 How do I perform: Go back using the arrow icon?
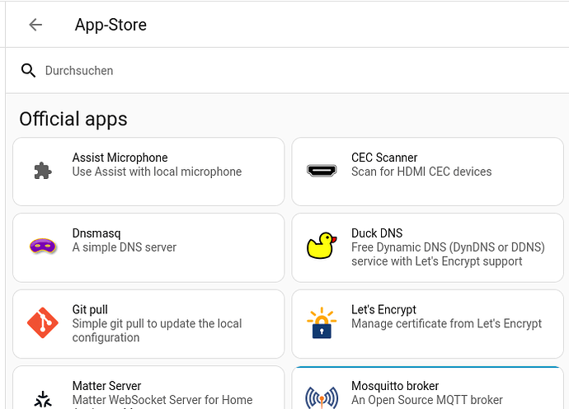[35, 25]
